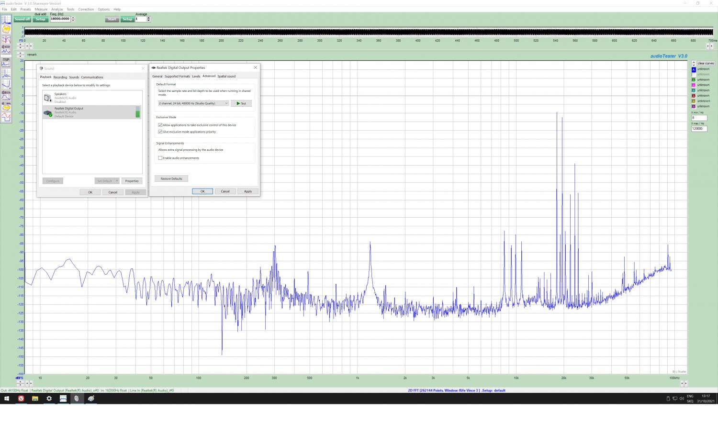Click the clear curves button
The width and height of the screenshot is (718, 434).
pyautogui.click(x=706, y=63)
